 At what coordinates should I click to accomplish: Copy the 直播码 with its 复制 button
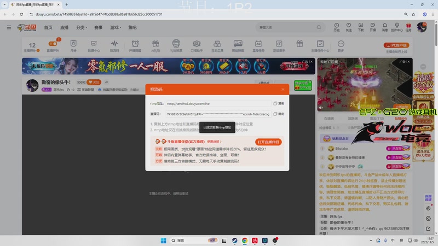click(x=279, y=114)
